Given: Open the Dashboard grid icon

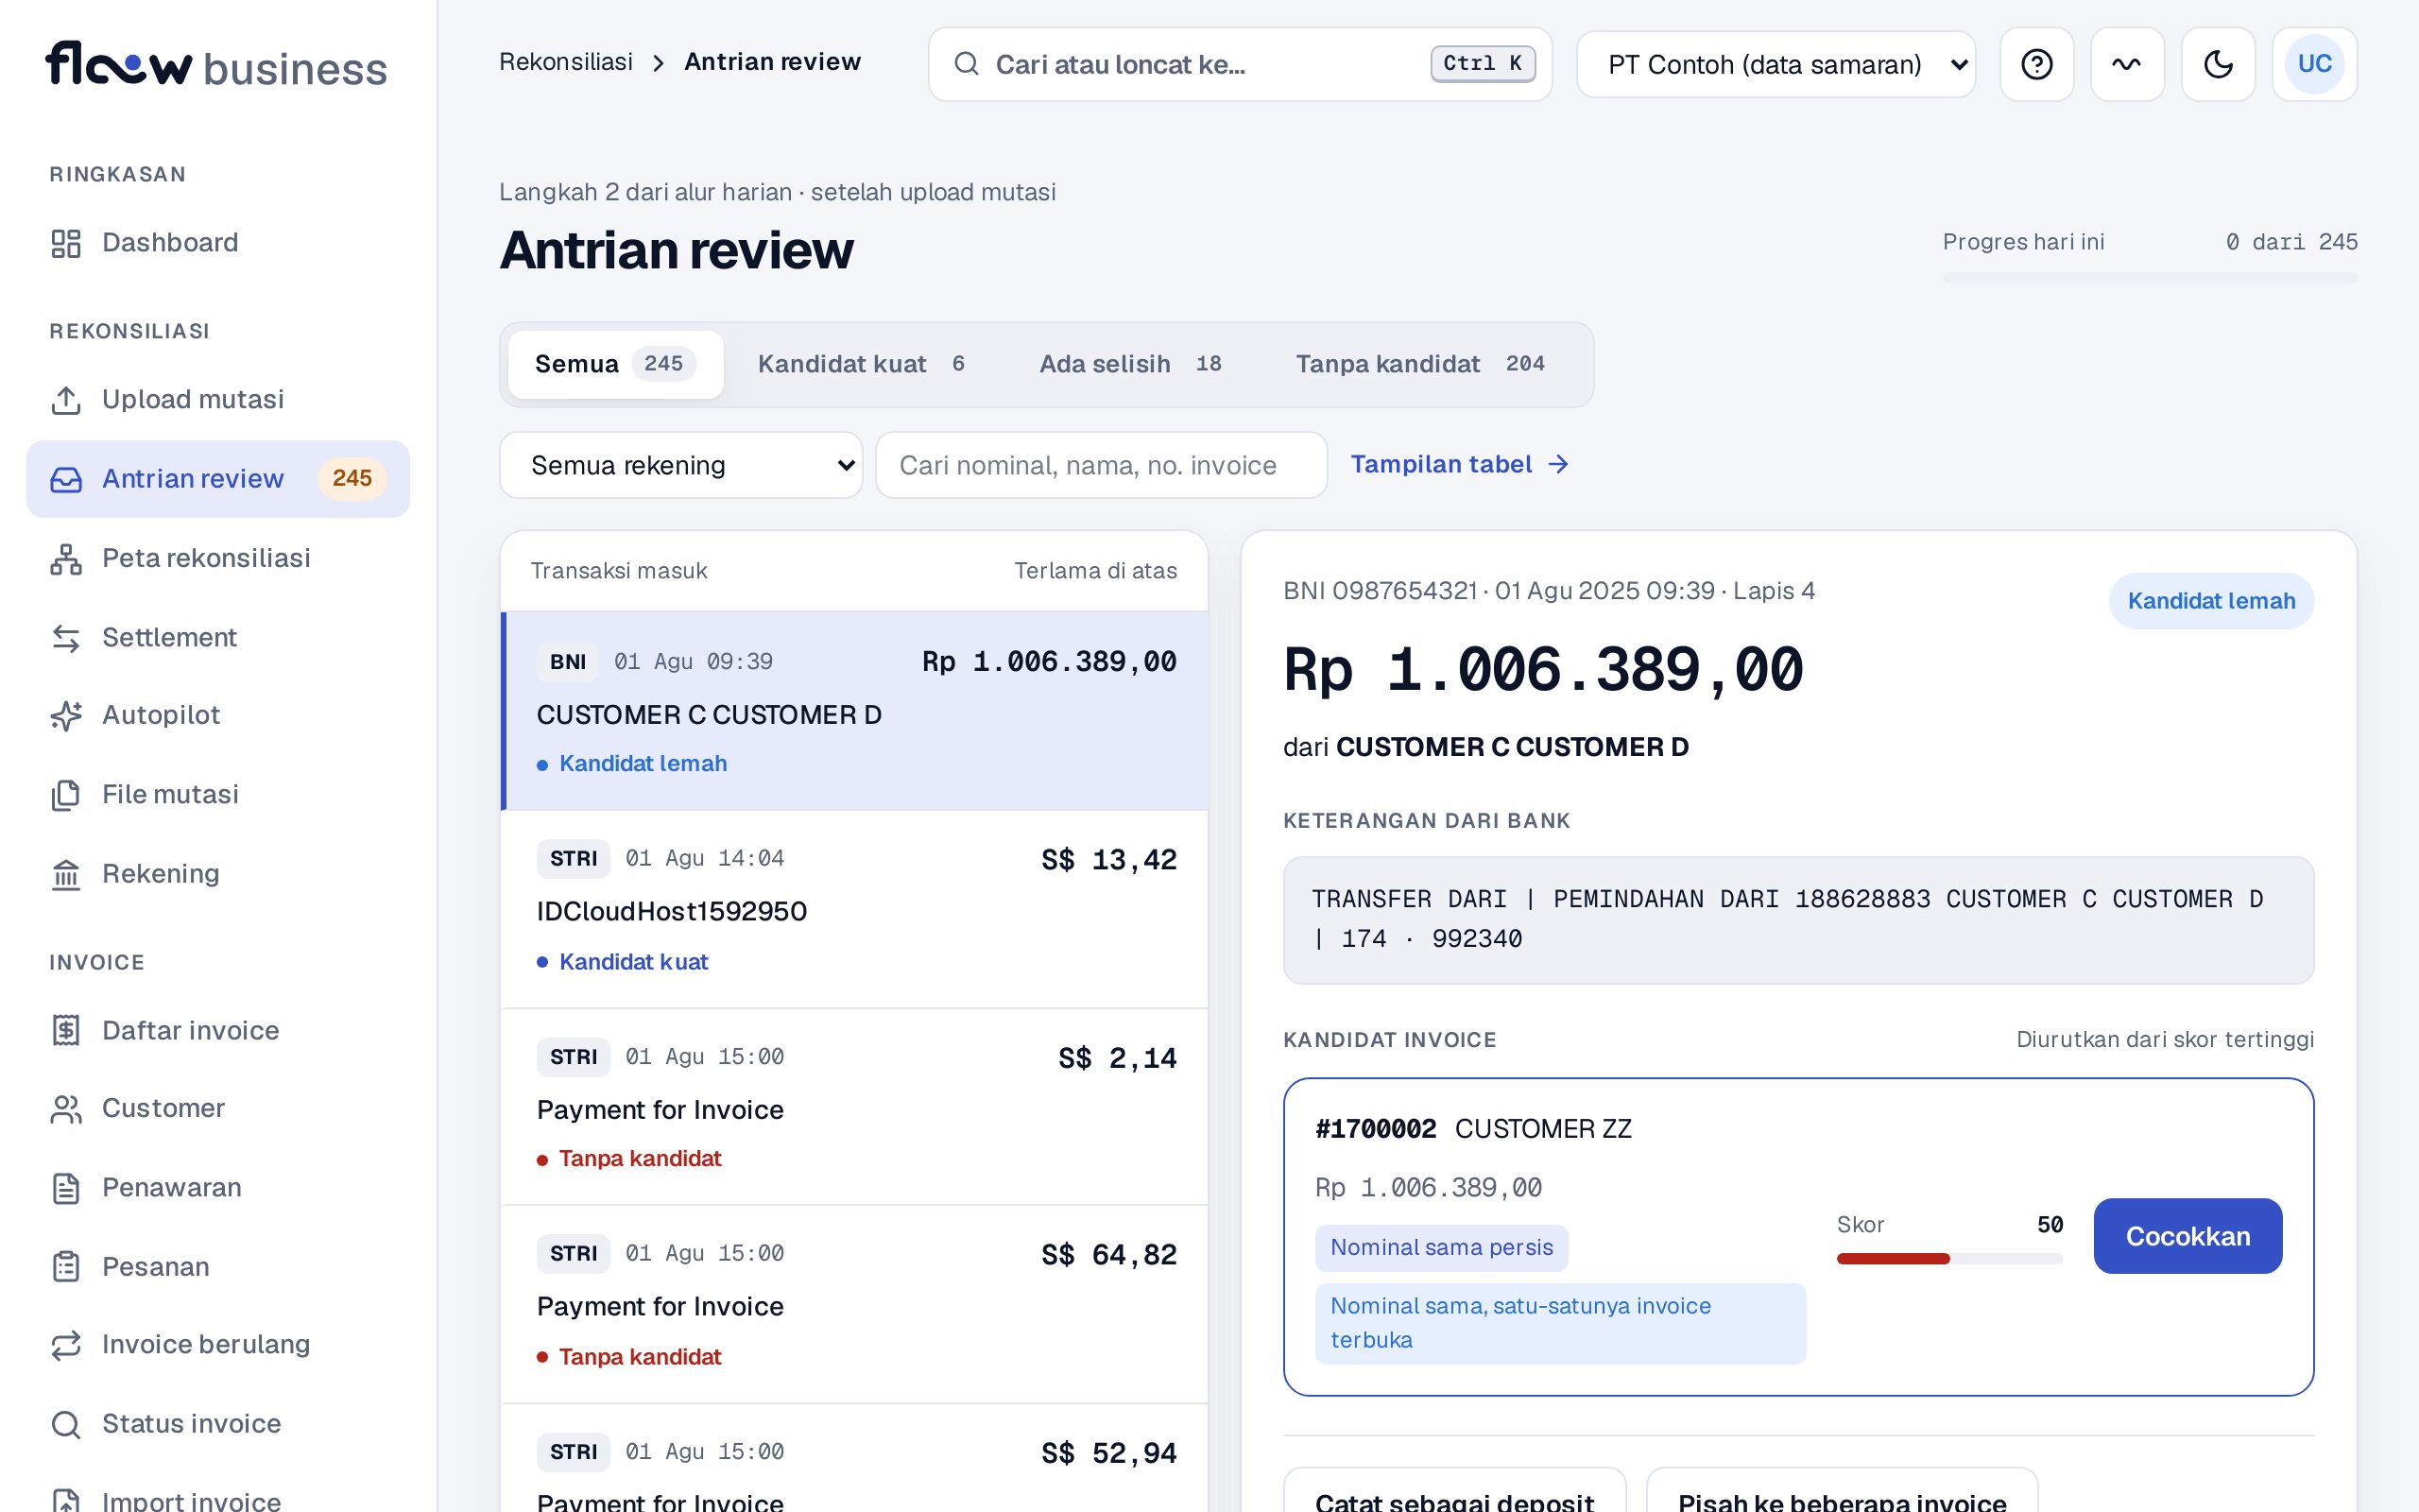Looking at the screenshot, I should (x=66, y=243).
